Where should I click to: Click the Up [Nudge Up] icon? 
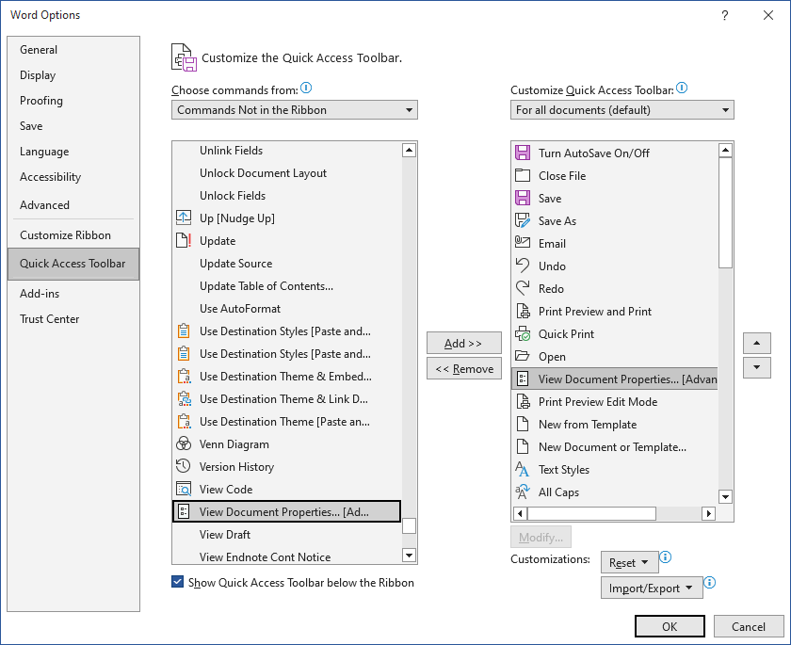tap(184, 218)
